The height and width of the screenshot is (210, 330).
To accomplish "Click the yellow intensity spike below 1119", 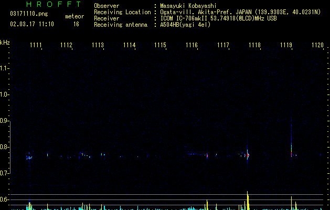I will [292, 203].
